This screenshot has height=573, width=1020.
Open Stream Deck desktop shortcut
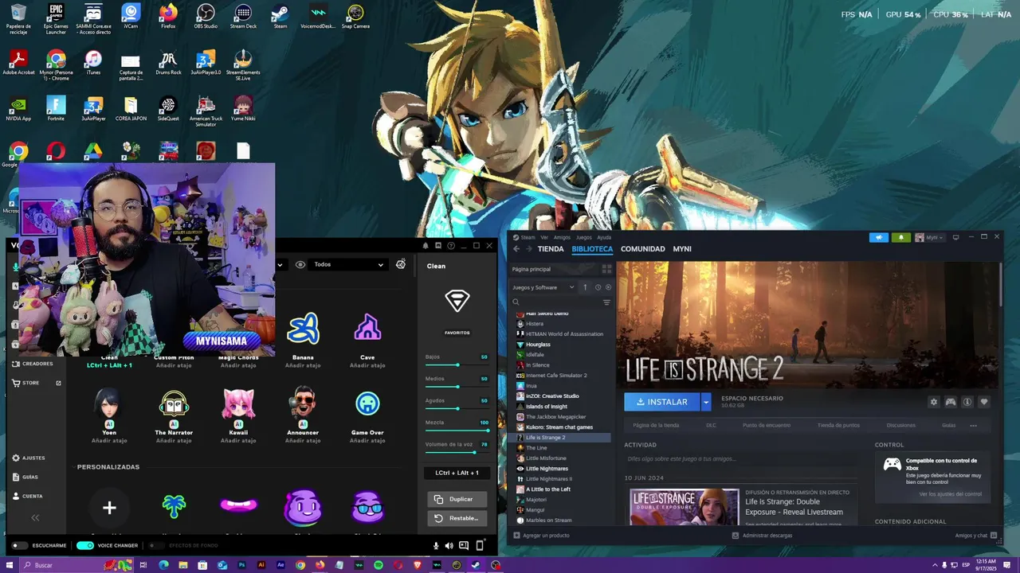(x=243, y=17)
